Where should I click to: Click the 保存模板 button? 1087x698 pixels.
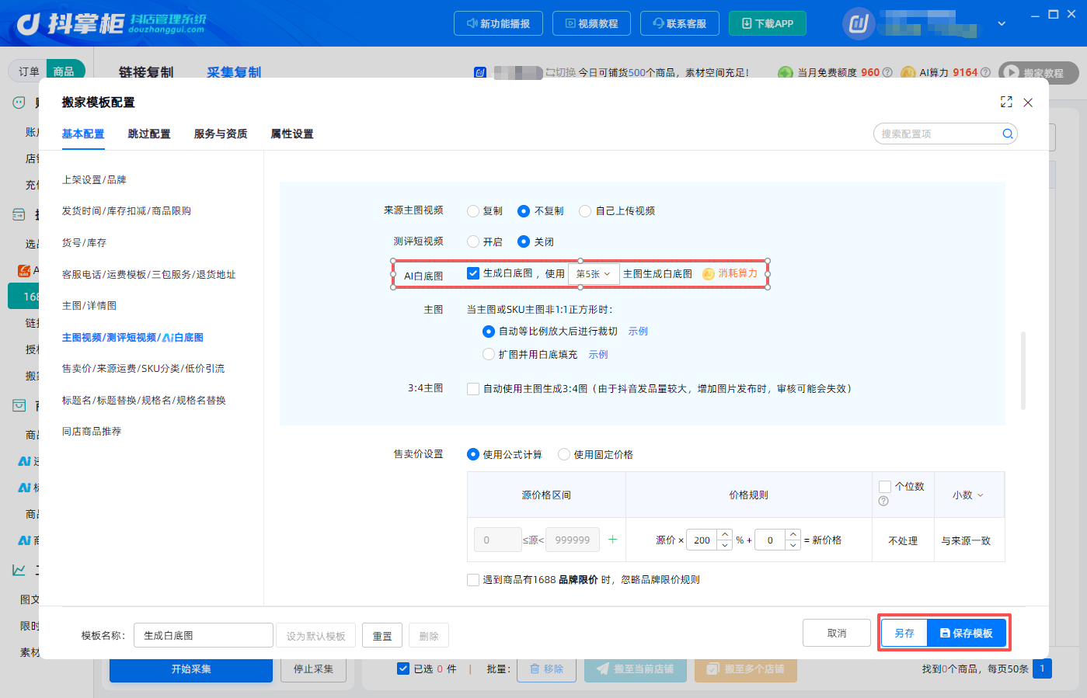[x=967, y=633]
